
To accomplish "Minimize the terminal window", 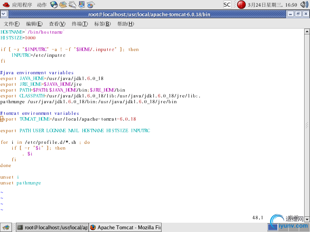I will point(290,14).
